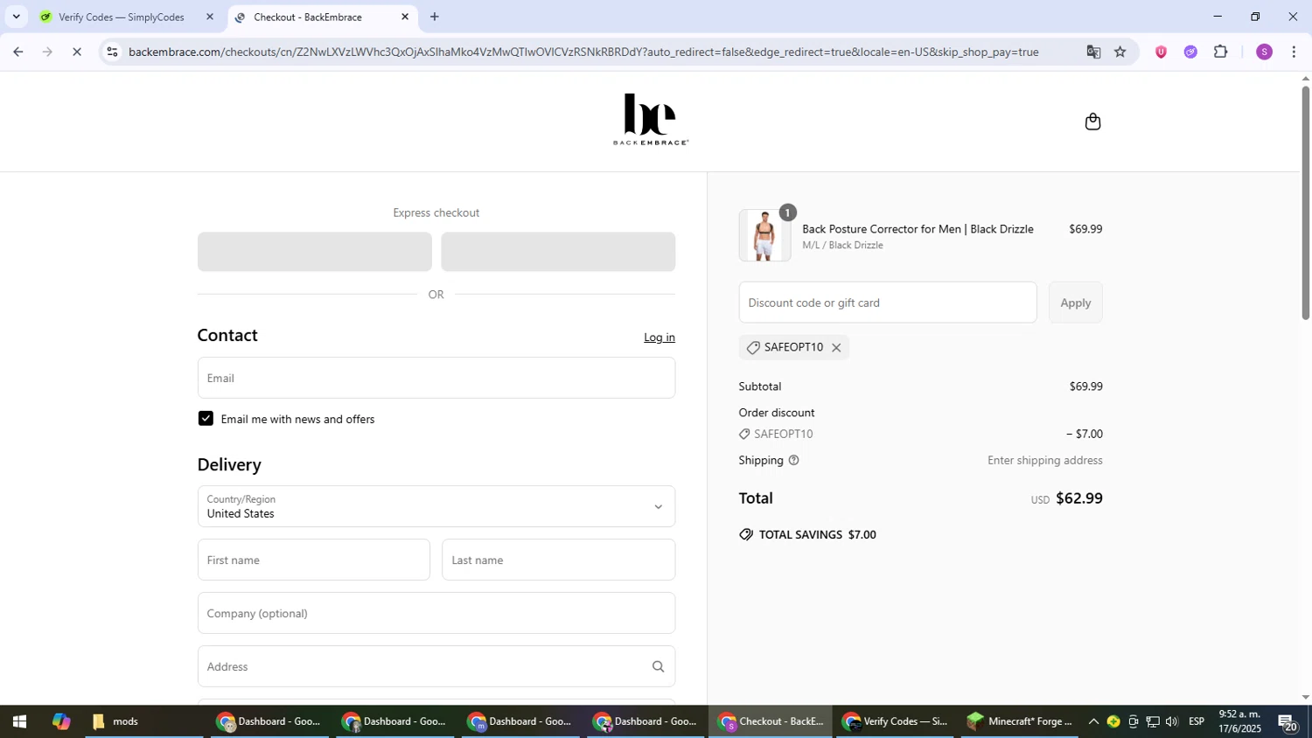Open a new browser tab
This screenshot has height=738, width=1312.
tap(434, 17)
